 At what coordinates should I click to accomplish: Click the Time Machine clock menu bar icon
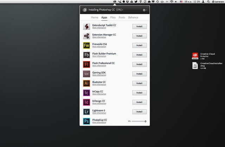[157, 1]
